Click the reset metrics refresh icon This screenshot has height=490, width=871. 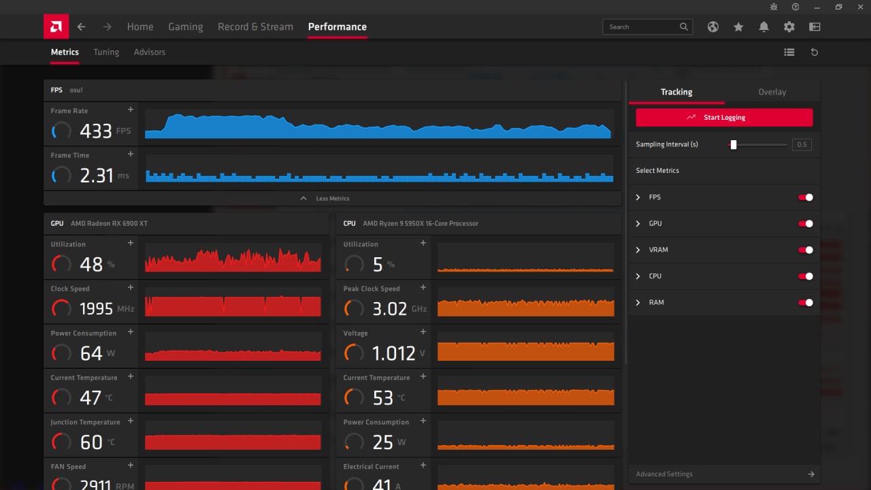[x=815, y=52]
